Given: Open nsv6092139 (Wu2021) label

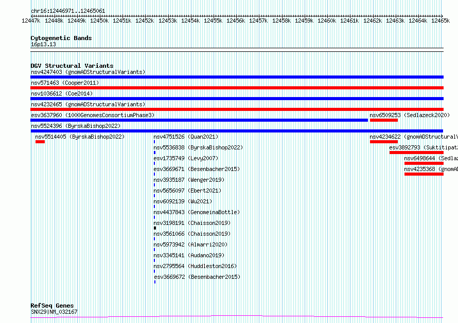Looking at the screenshot, I should click(183, 201).
